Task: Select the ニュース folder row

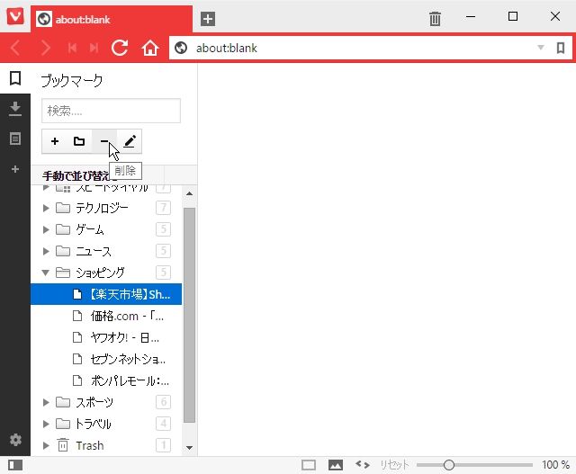Action: (106, 251)
